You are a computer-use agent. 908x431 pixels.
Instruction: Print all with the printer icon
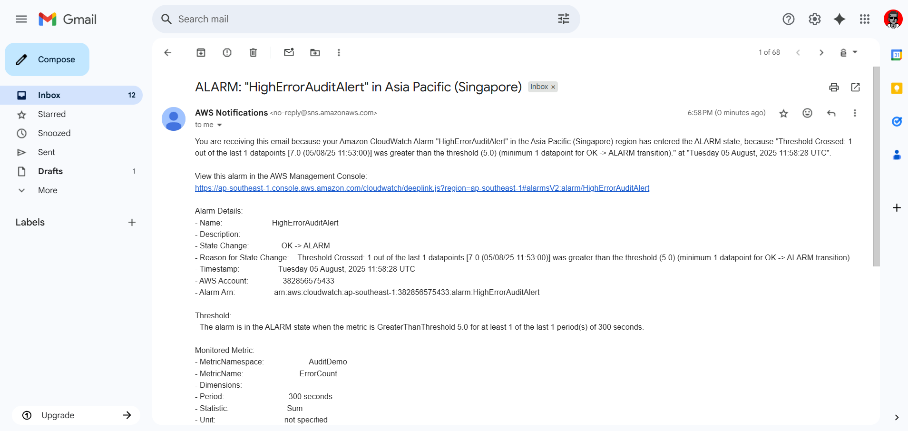click(x=834, y=87)
